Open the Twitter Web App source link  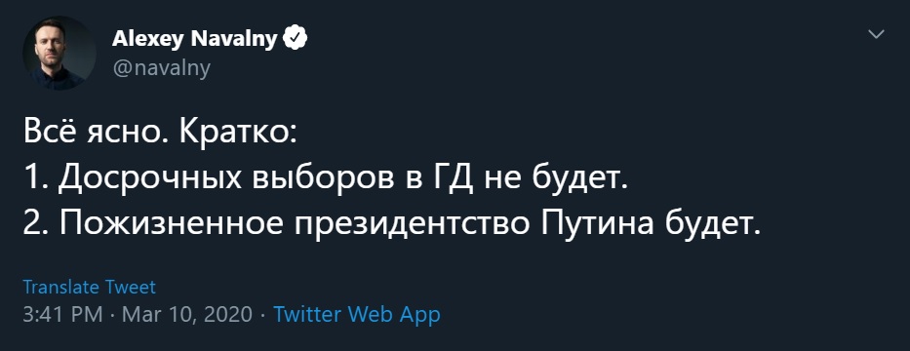pos(356,315)
